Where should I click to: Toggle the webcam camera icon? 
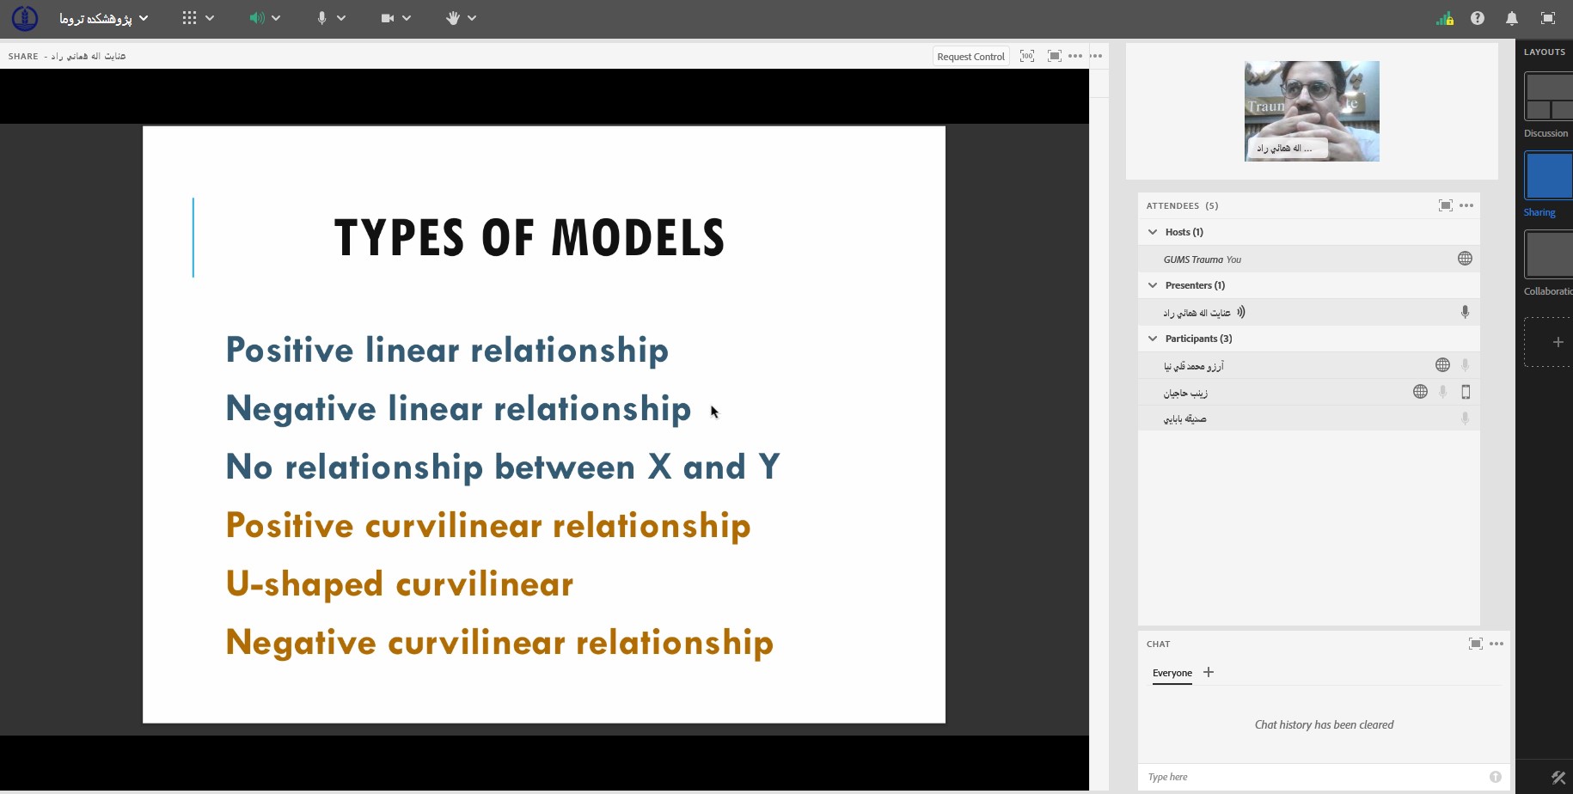[388, 18]
